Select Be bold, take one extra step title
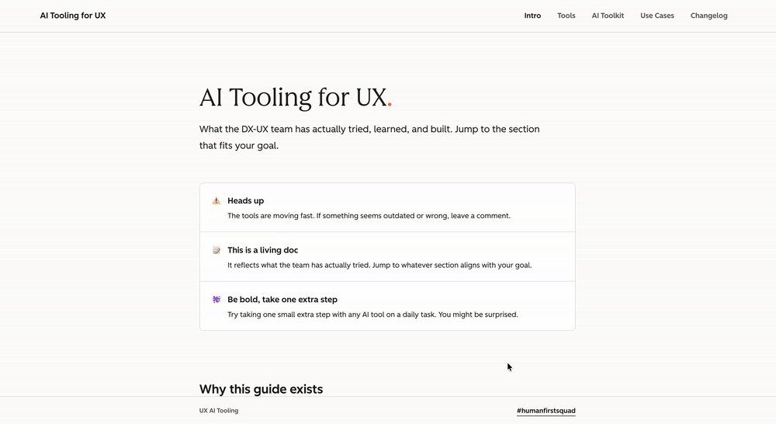This screenshot has width=776, height=424. coord(282,300)
